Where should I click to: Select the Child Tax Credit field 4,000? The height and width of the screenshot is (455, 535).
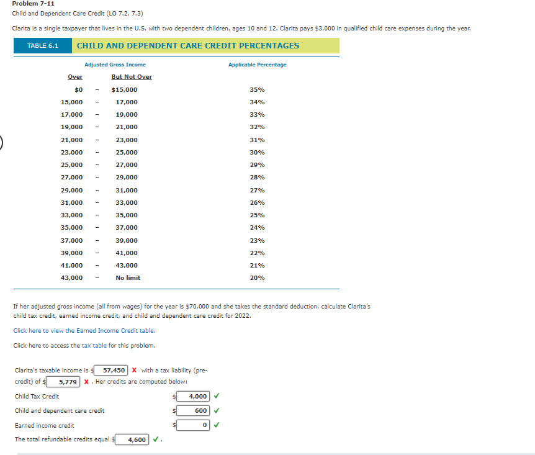click(193, 396)
